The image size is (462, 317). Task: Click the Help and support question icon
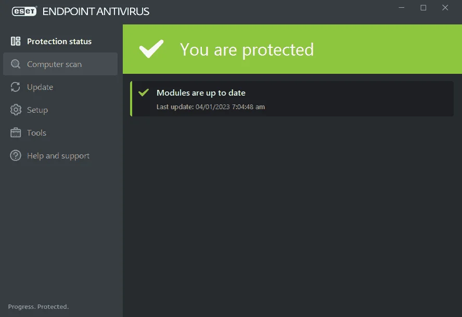16,155
